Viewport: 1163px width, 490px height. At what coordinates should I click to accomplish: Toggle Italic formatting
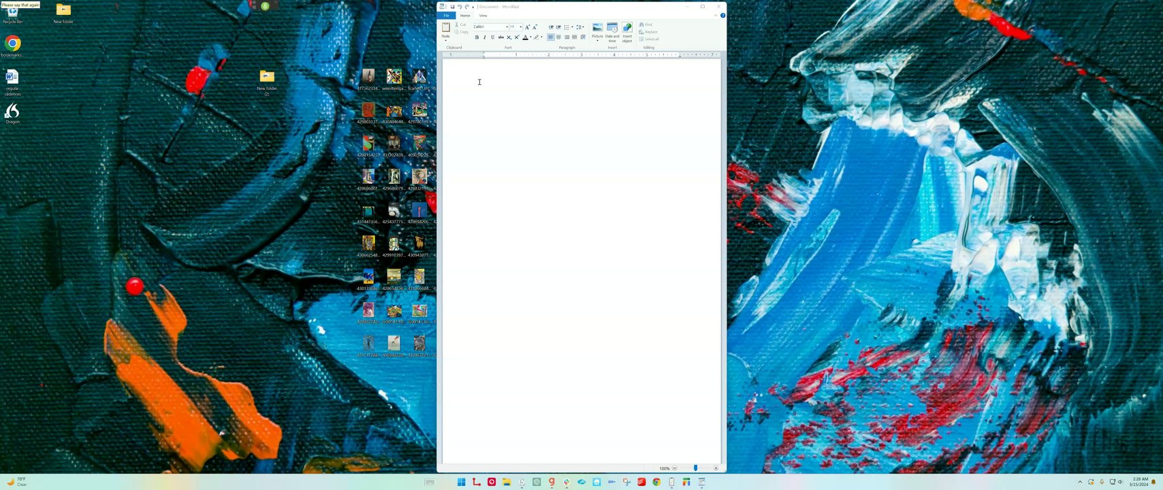pyautogui.click(x=485, y=37)
